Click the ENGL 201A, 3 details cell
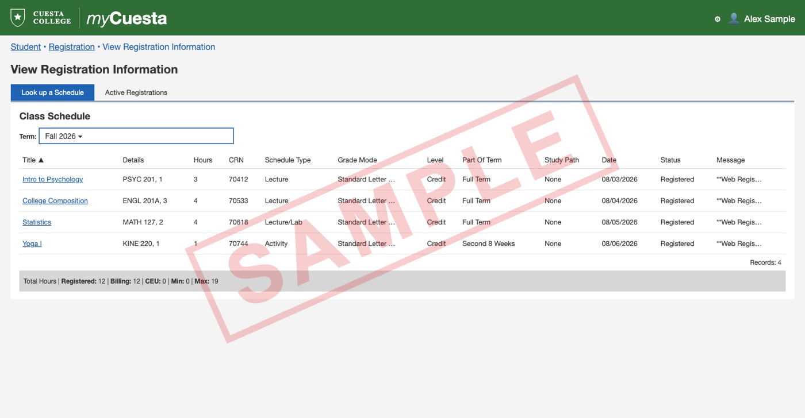The height and width of the screenshot is (418, 805). [x=145, y=201]
